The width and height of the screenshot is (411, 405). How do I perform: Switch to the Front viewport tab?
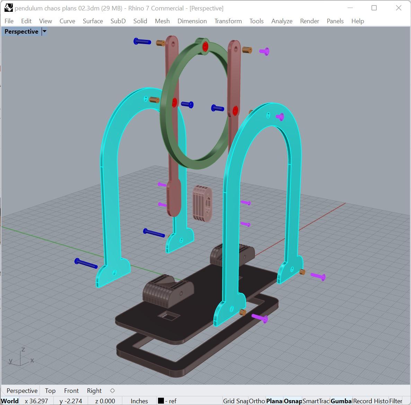71,390
